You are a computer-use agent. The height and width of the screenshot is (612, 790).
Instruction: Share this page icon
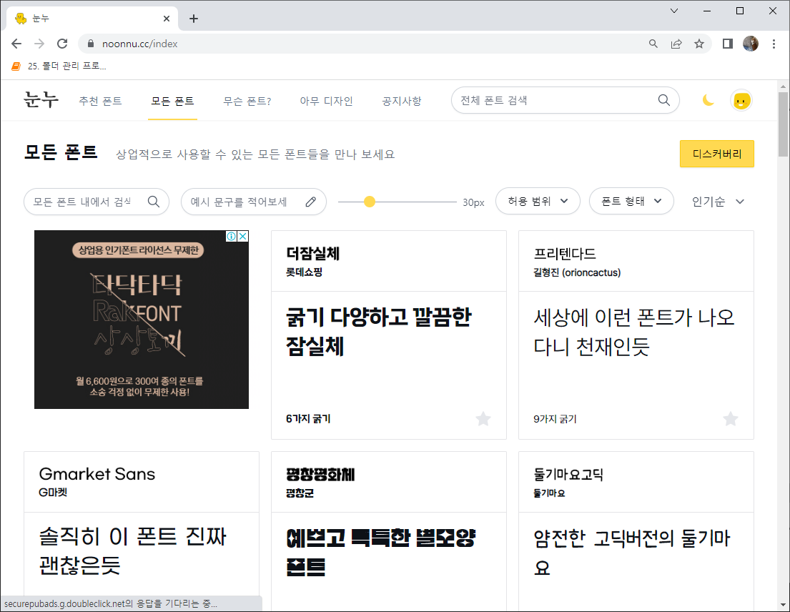676,44
